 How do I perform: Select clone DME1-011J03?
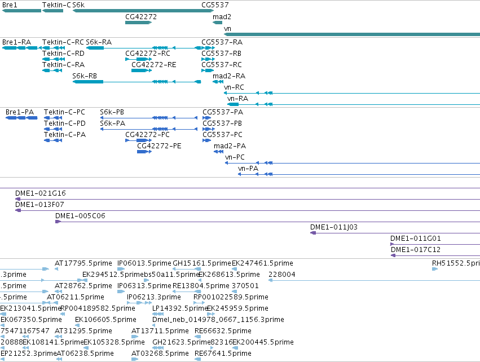334,227
